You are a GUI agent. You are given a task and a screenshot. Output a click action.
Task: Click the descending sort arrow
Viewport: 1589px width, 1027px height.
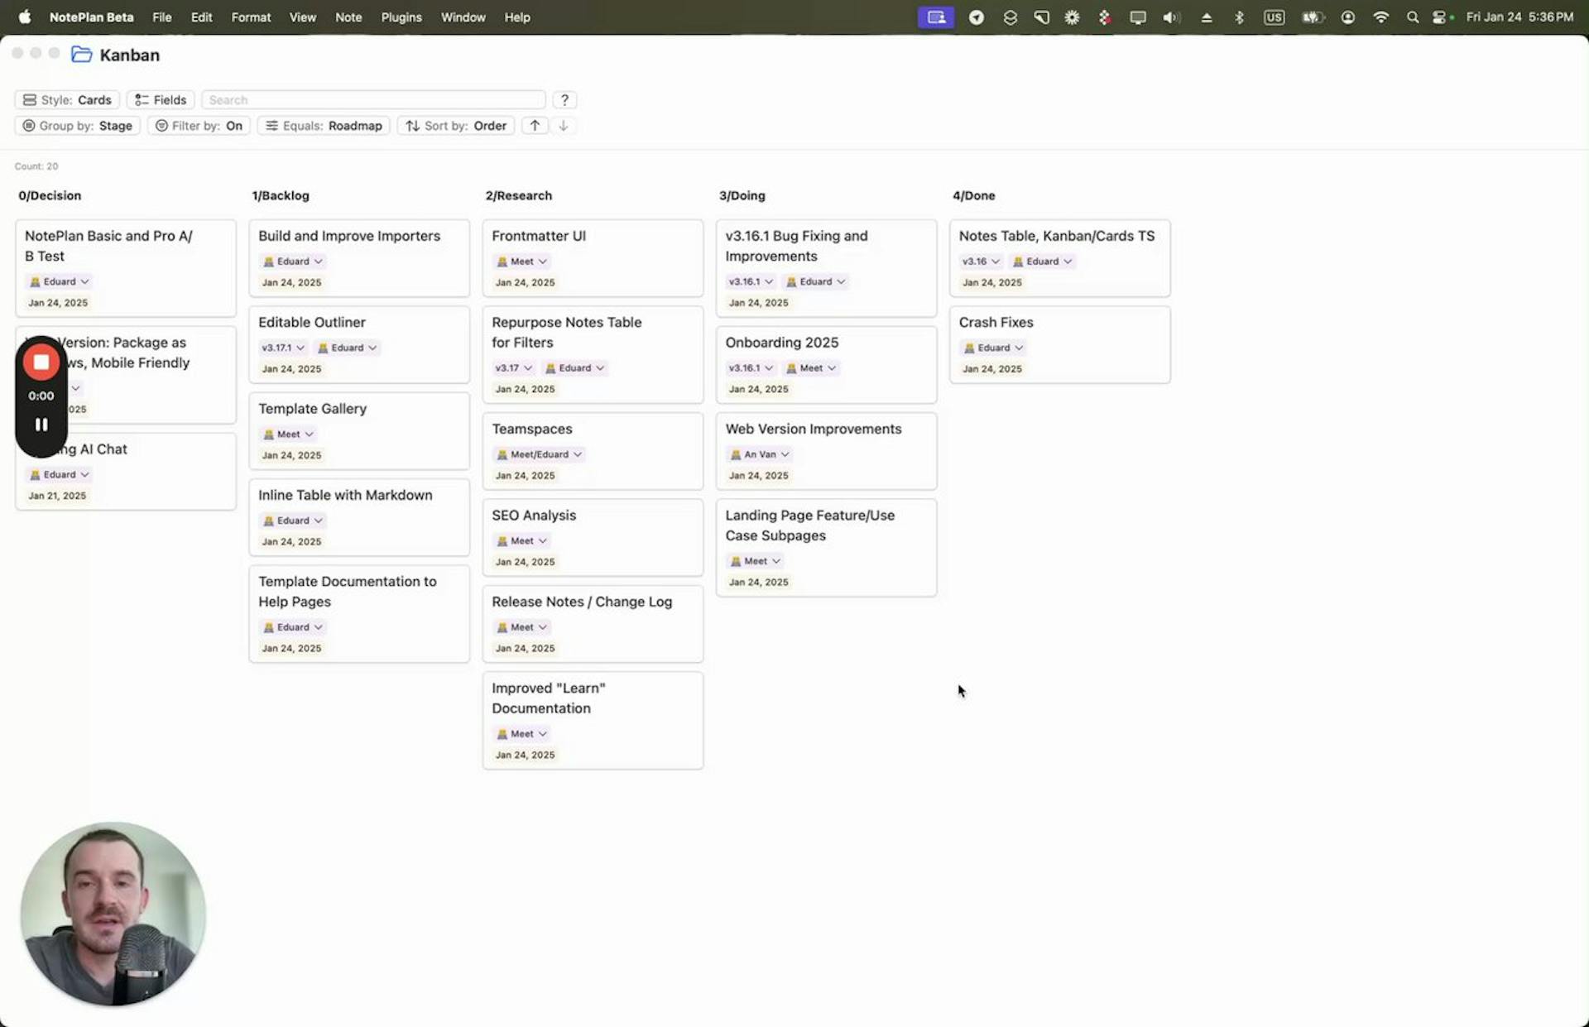click(x=564, y=125)
